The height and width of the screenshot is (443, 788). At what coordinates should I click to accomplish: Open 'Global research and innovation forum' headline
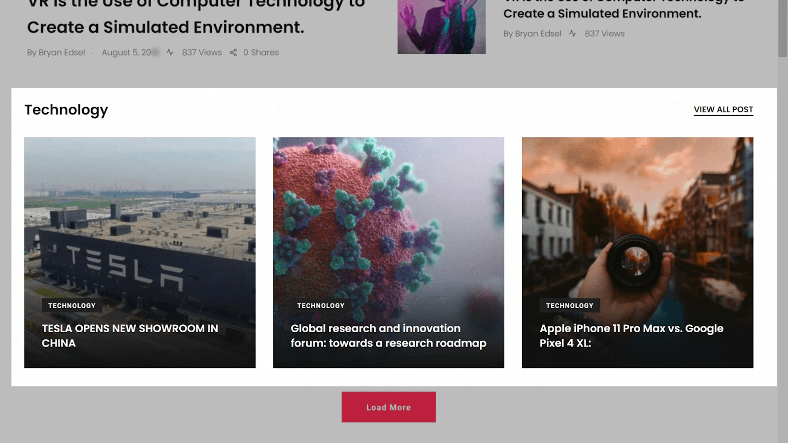(389, 336)
